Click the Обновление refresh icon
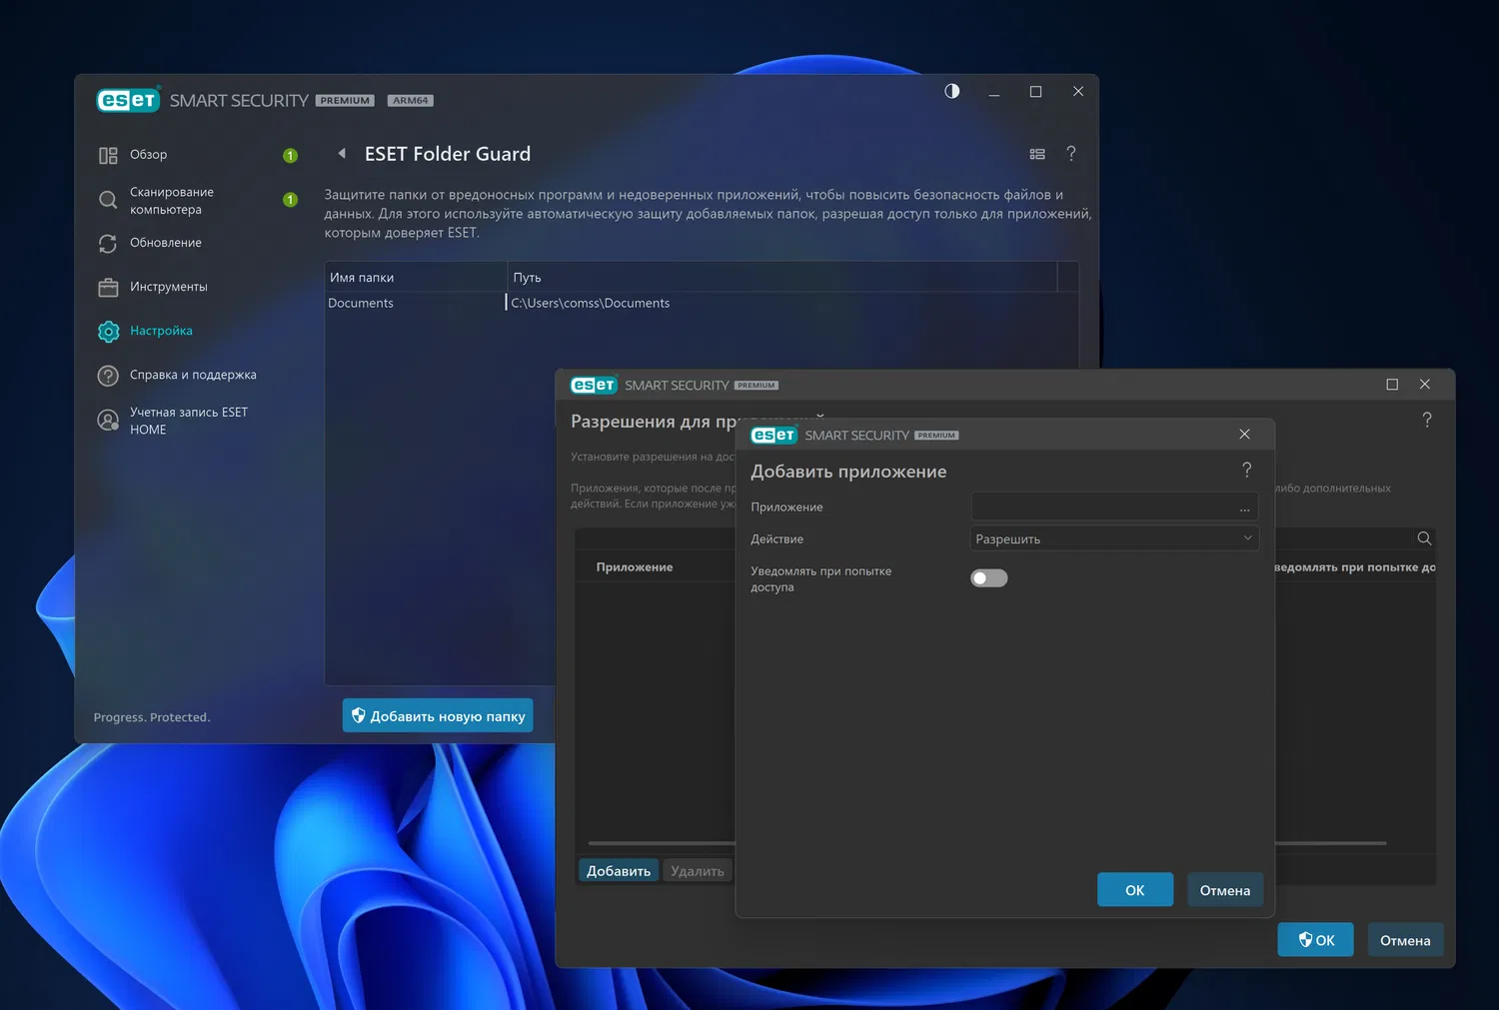This screenshot has height=1010, width=1499. click(x=108, y=243)
